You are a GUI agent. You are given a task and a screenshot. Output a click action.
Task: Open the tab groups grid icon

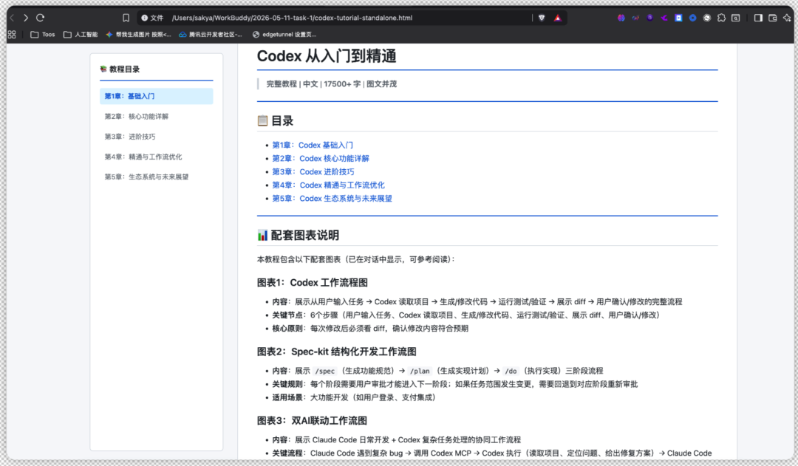[12, 35]
